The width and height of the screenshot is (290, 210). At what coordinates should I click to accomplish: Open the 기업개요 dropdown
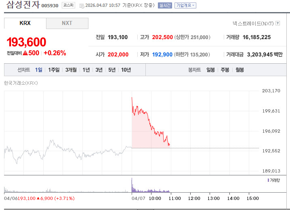click(185, 5)
